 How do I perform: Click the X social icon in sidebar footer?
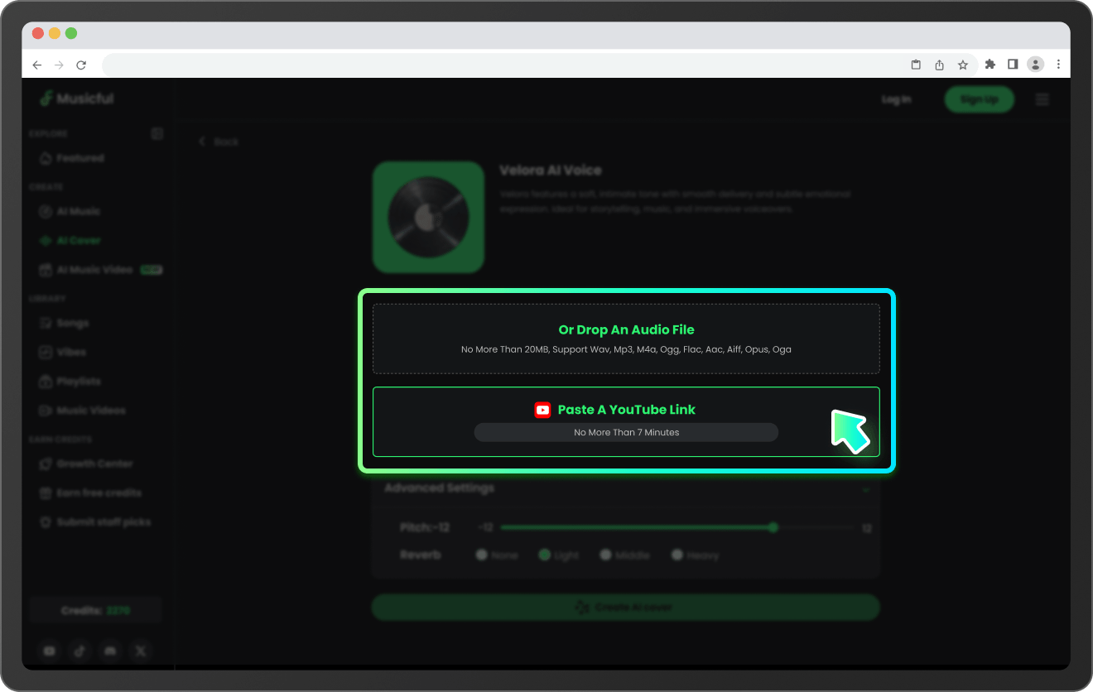point(141,651)
